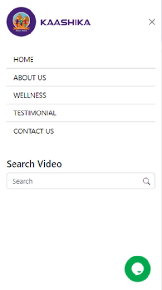Screen dimensions: 162x290
Task: Return to homepage via purple round logo
Action: 21,22
